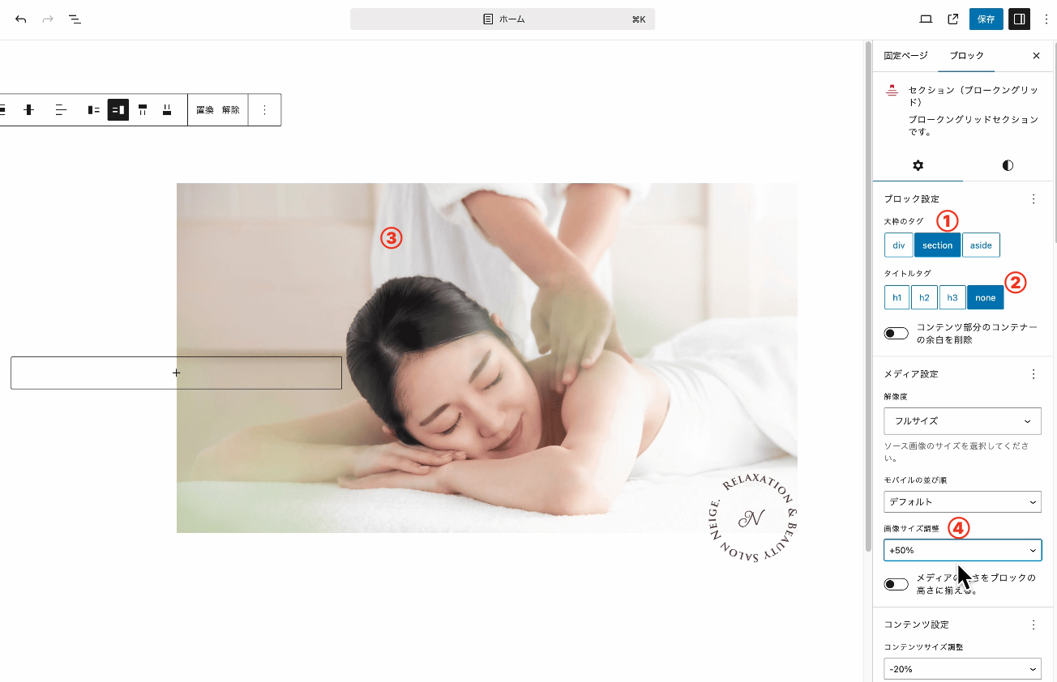Toggle the settings sidebar panel icon
The width and height of the screenshot is (1057, 682).
(1019, 19)
